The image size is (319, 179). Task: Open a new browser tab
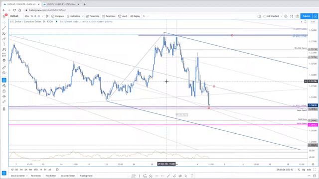tap(85, 4)
